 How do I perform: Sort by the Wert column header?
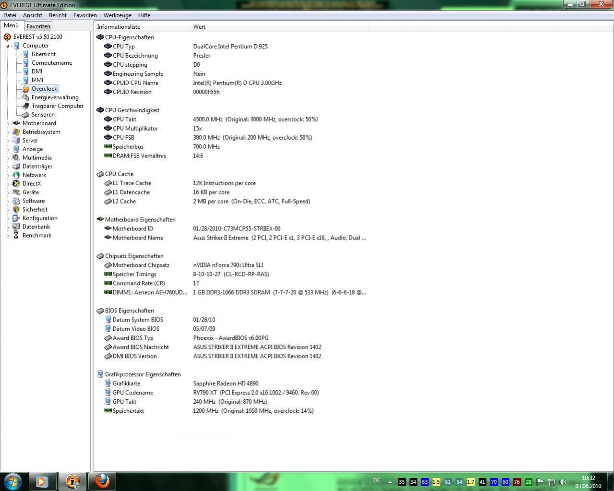[280, 27]
